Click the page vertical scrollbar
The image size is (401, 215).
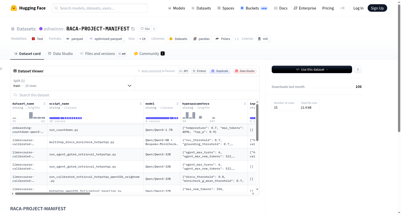399,68
